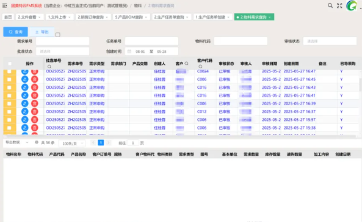This screenshot has width=362, height=222.
Task: Toggle the small checkbox beside 导出 button
Action: point(58,35)
